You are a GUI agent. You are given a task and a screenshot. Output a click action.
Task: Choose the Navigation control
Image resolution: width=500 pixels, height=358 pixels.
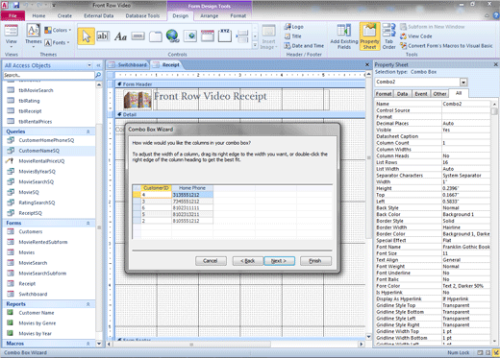pyautogui.click(x=208, y=36)
